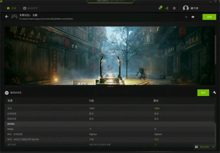
Task: Dismiss the feedback popup with X
Action: [213, 147]
